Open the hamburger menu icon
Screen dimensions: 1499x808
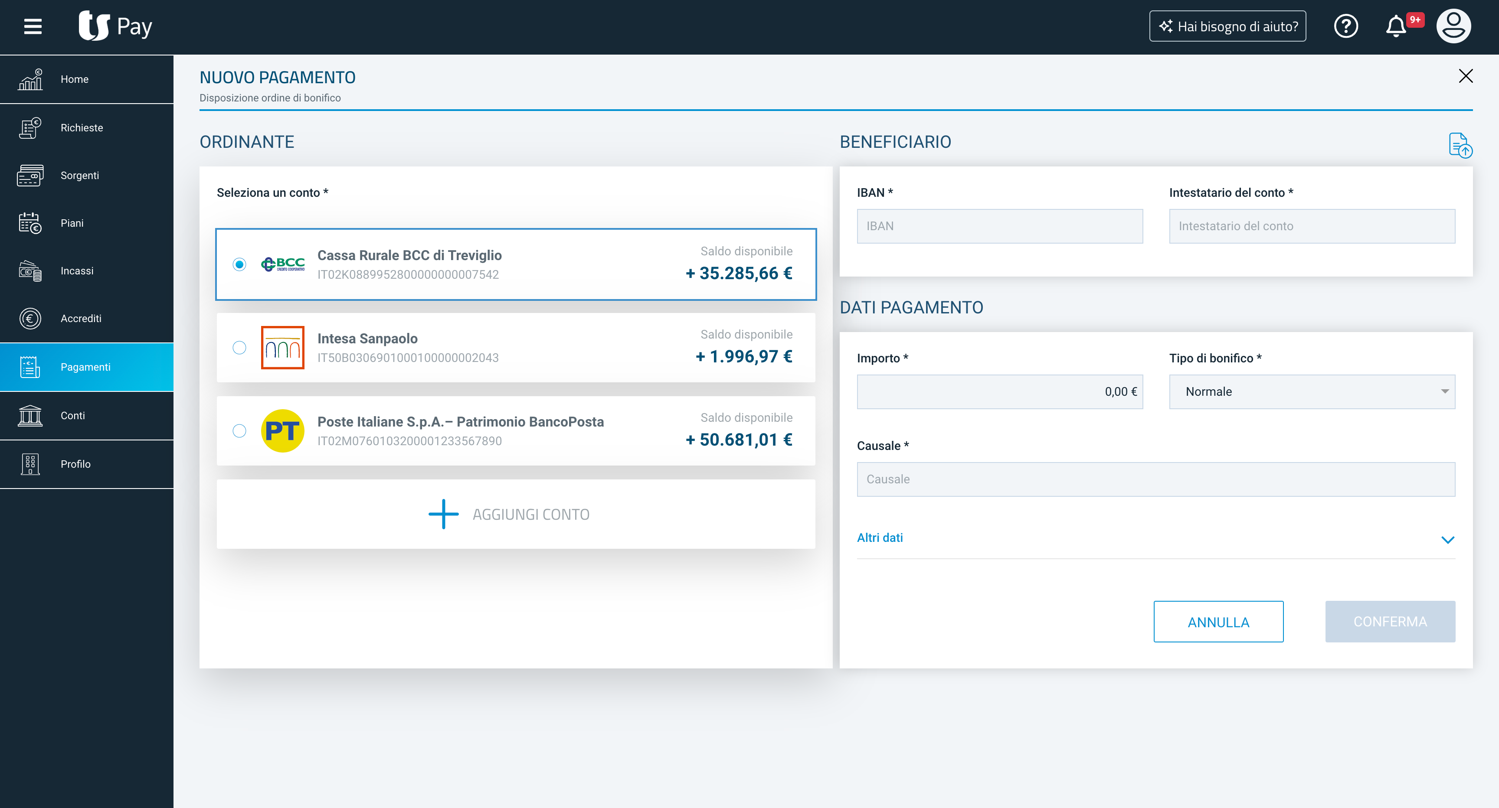33,26
